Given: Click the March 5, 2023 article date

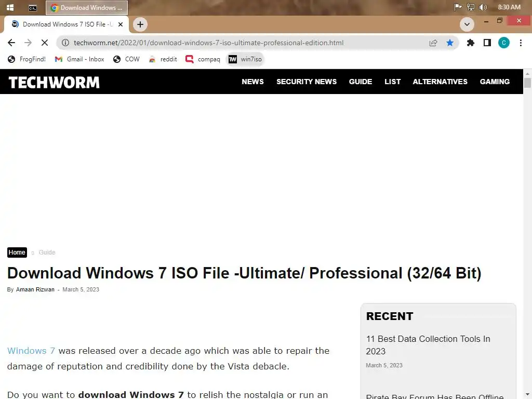Looking at the screenshot, I should coord(81,289).
